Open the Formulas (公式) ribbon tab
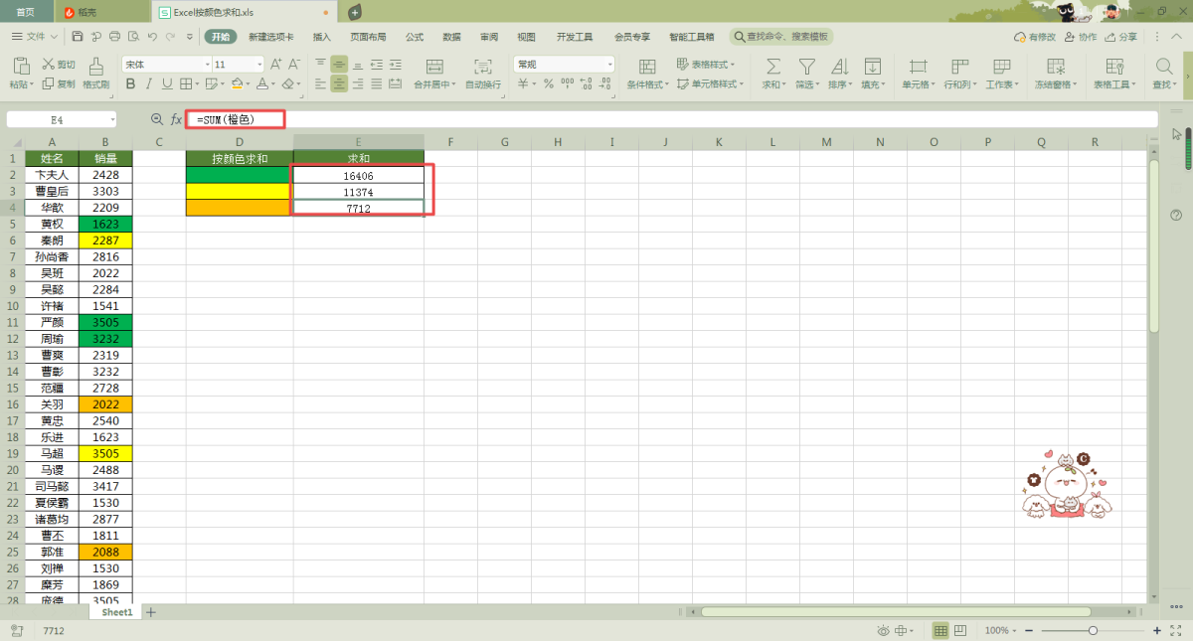The height and width of the screenshot is (641, 1193). point(415,37)
